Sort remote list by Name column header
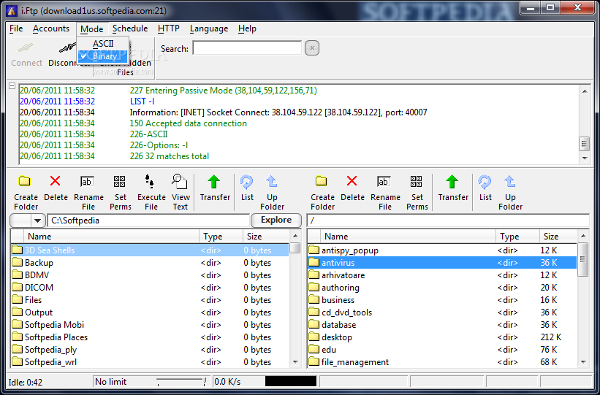 point(409,237)
